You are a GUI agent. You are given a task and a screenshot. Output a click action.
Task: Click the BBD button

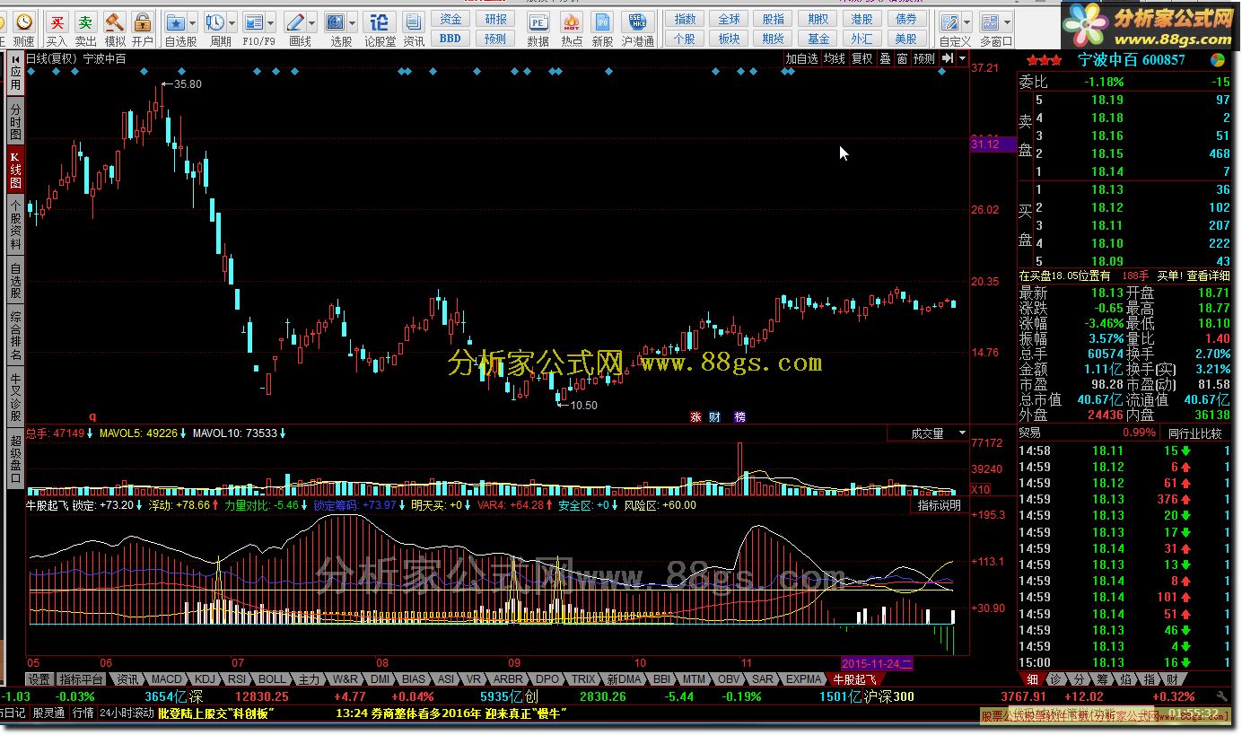pos(450,39)
